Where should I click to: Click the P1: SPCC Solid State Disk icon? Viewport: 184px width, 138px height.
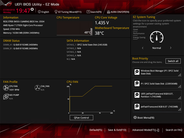(137, 84)
